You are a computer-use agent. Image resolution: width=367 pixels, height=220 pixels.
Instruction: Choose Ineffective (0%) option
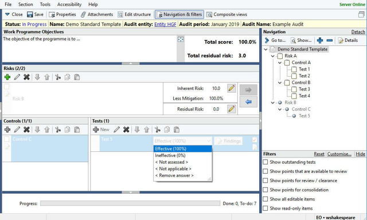[x=182, y=155]
